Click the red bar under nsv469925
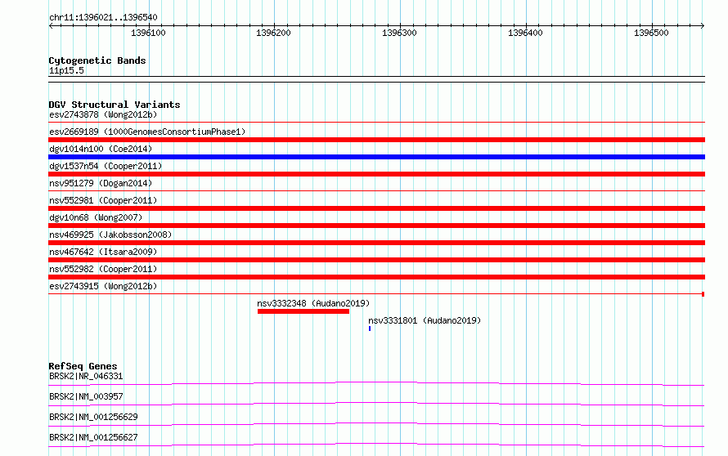 (x=376, y=243)
